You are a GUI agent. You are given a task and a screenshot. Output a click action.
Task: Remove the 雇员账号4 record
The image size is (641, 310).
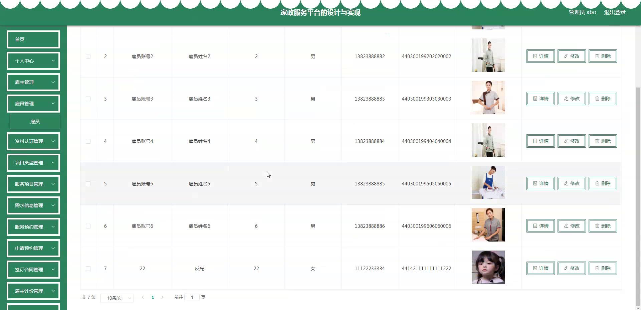[x=603, y=141]
